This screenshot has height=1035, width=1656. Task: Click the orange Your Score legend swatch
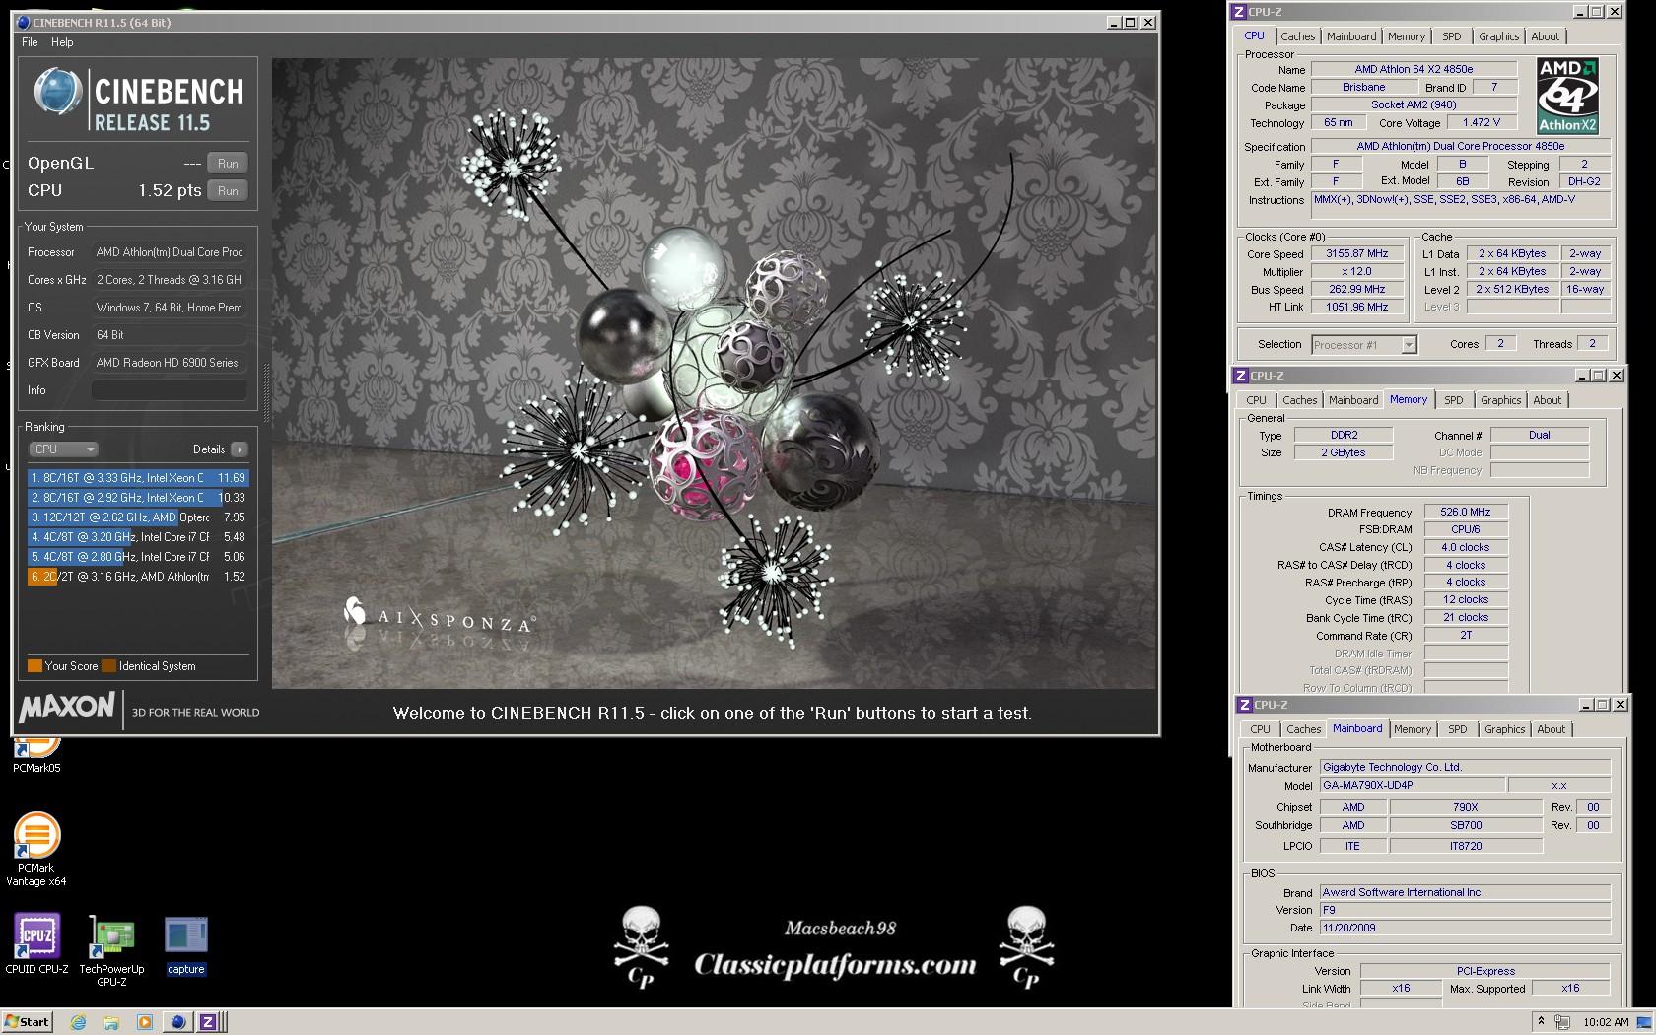[x=34, y=666]
